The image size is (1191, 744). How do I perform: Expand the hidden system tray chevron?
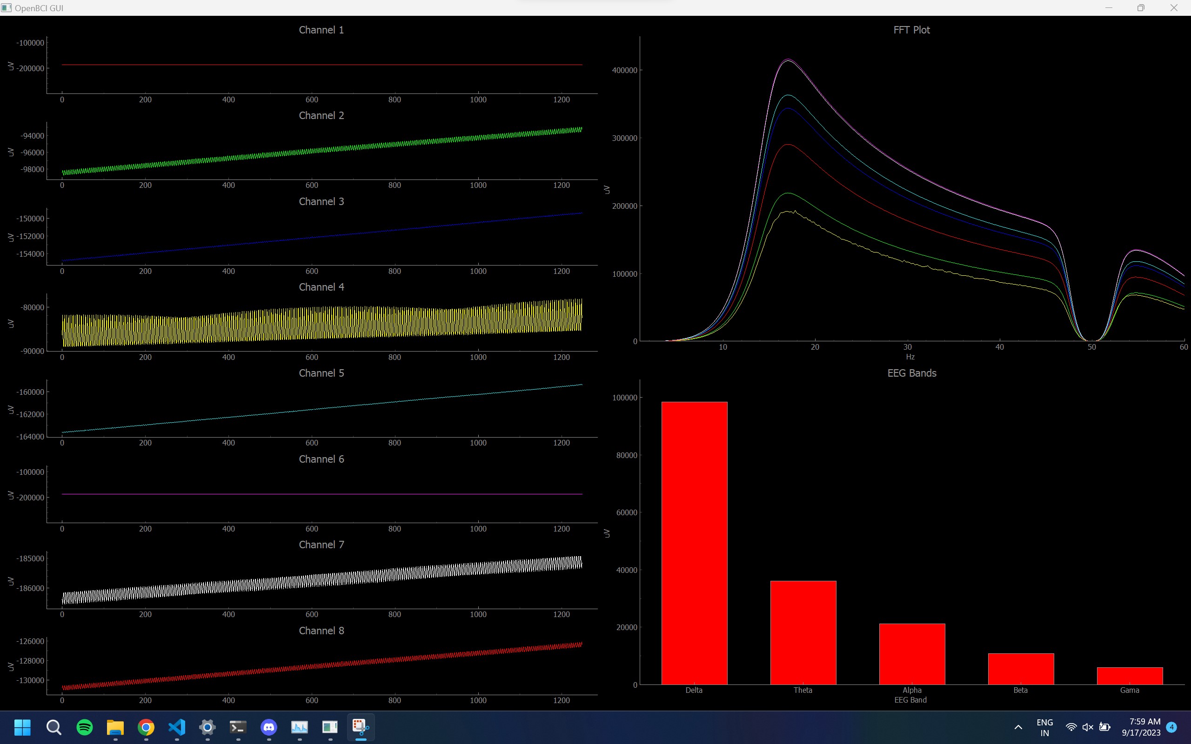(1018, 727)
